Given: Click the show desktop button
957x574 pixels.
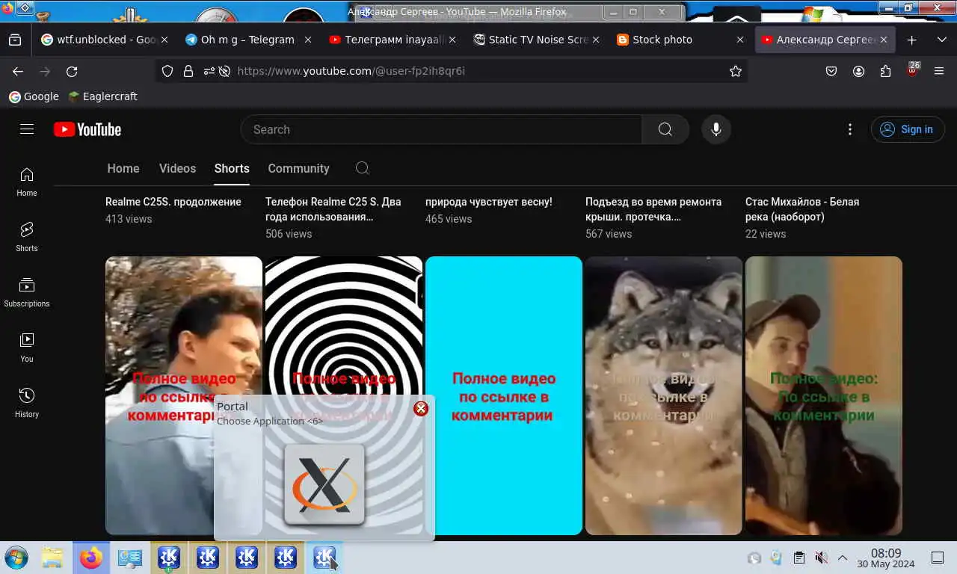Looking at the screenshot, I should 938,558.
